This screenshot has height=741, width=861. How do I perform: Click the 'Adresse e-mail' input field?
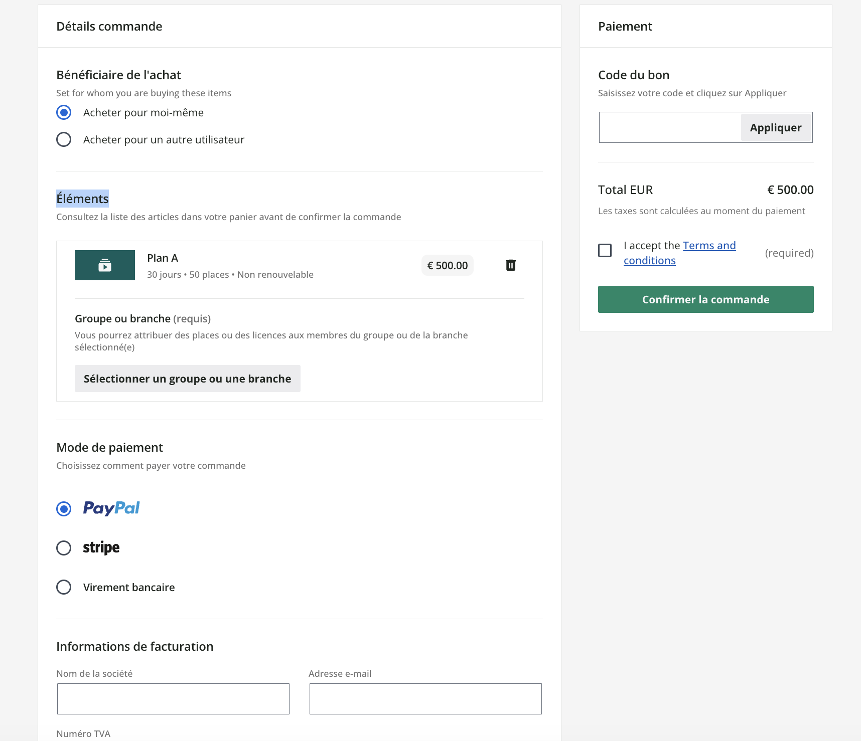tap(425, 698)
